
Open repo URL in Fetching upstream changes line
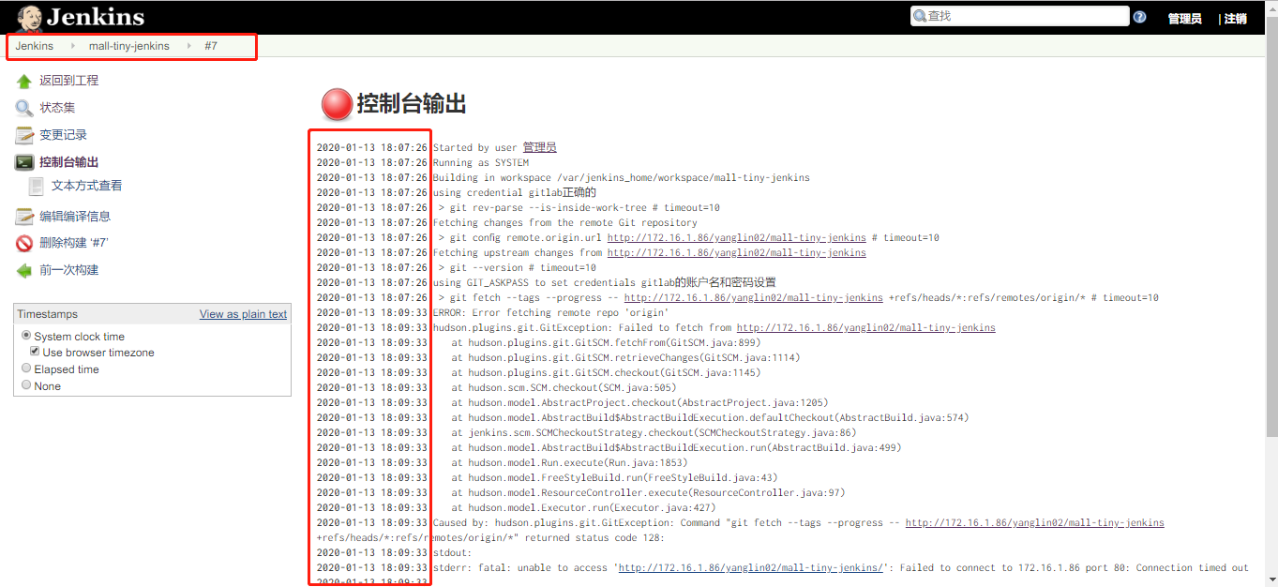(x=737, y=252)
